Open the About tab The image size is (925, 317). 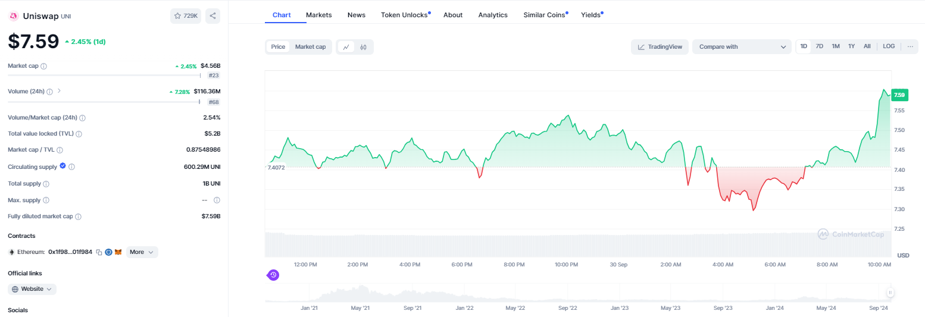[x=453, y=15]
